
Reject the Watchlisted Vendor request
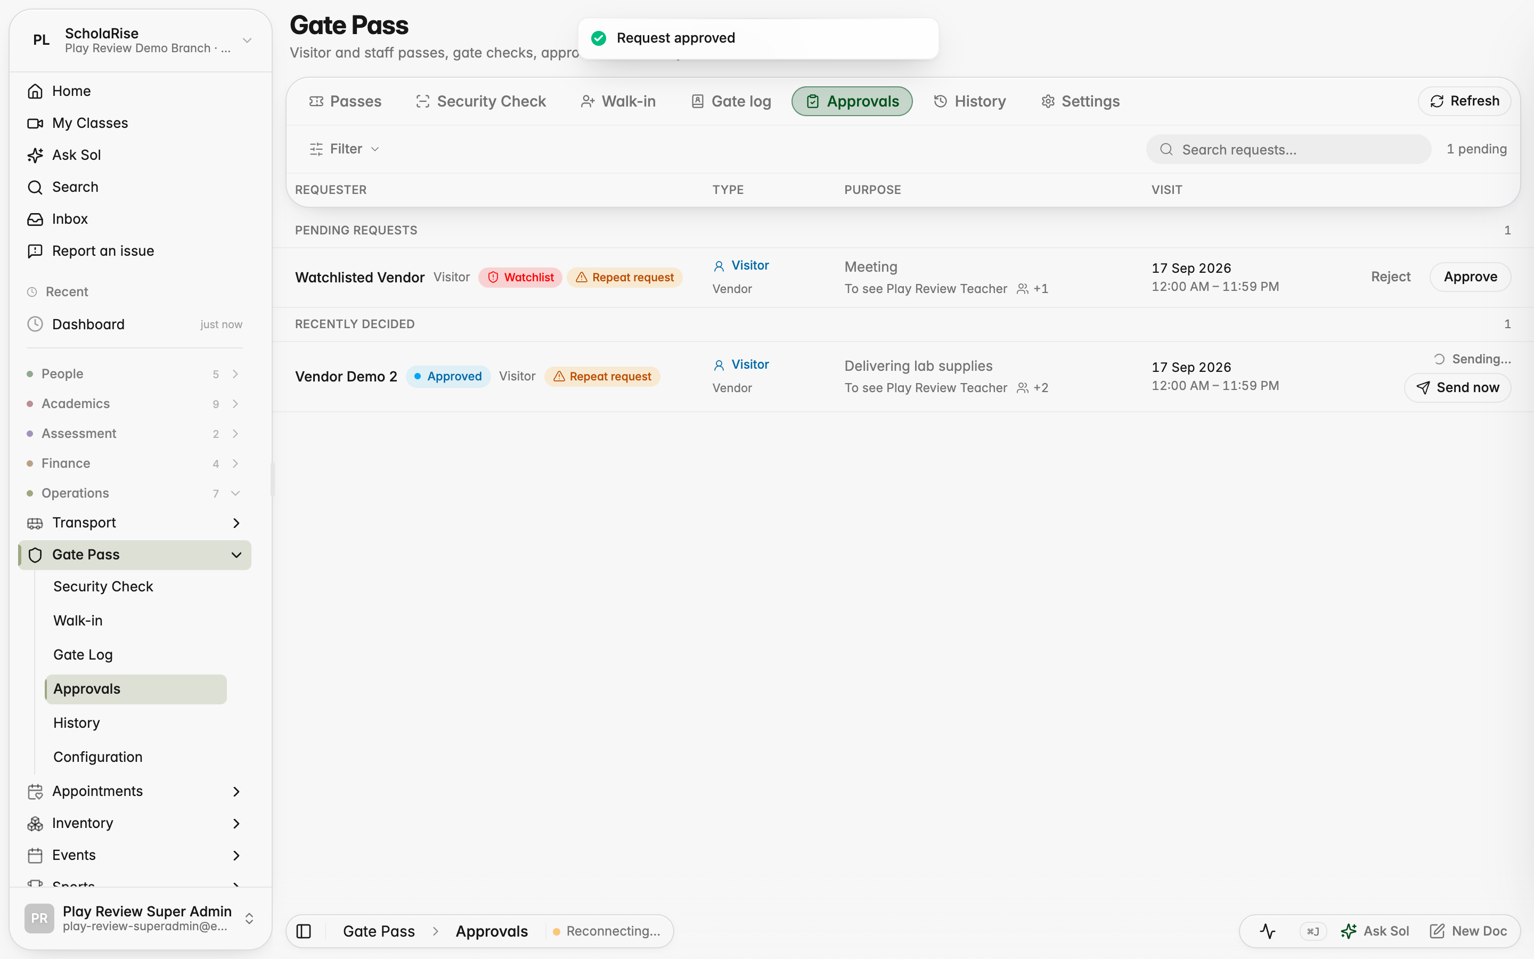pyautogui.click(x=1390, y=277)
